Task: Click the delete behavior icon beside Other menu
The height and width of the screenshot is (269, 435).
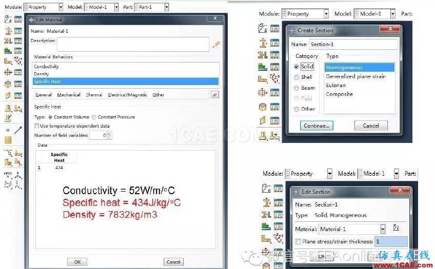Action: pos(215,95)
